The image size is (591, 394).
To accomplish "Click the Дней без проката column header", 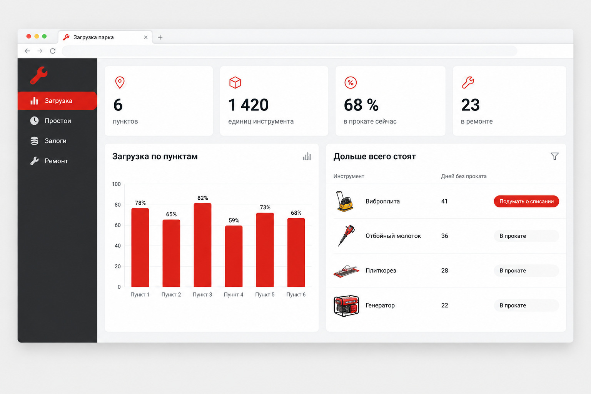I will [x=464, y=176].
